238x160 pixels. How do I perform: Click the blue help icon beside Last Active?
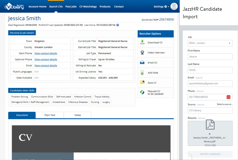coord(118,25)
